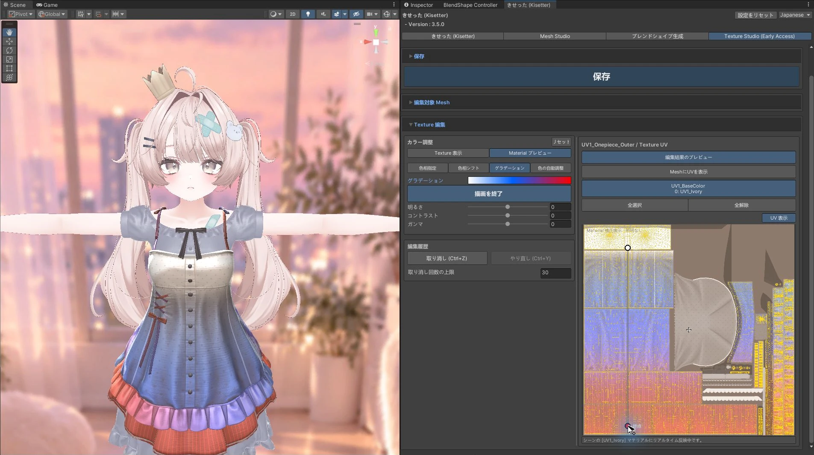Click the scene orientation gizmo center cube
Viewport: 814px width, 455px height.
[376, 42]
